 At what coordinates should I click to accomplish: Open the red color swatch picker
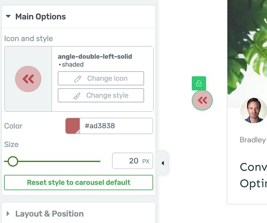(x=73, y=126)
